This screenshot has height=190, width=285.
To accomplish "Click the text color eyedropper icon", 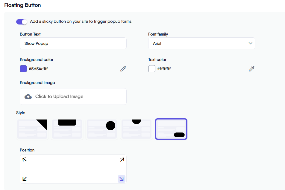I will [x=251, y=69].
